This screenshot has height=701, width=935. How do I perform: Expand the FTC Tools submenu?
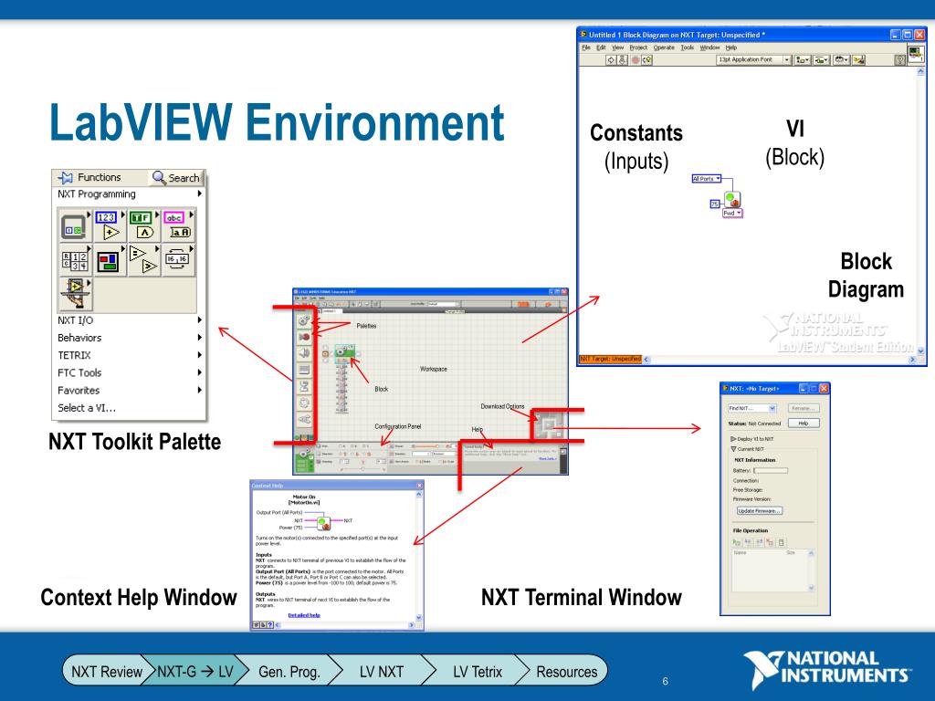coord(130,372)
